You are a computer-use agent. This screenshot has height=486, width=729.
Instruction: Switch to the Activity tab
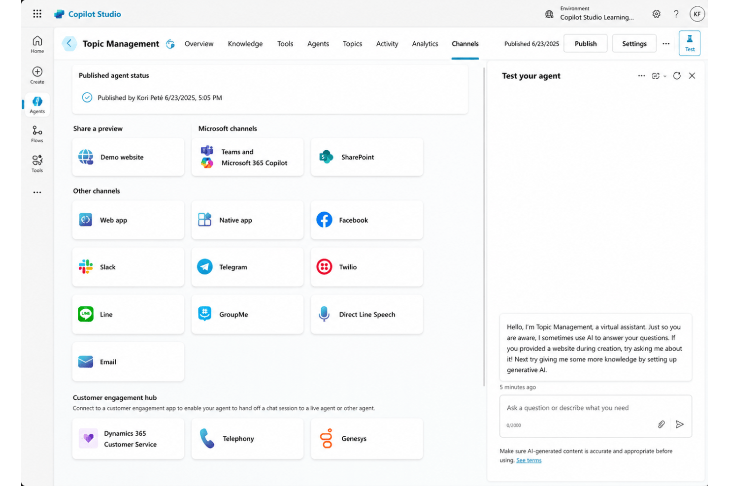coord(387,44)
